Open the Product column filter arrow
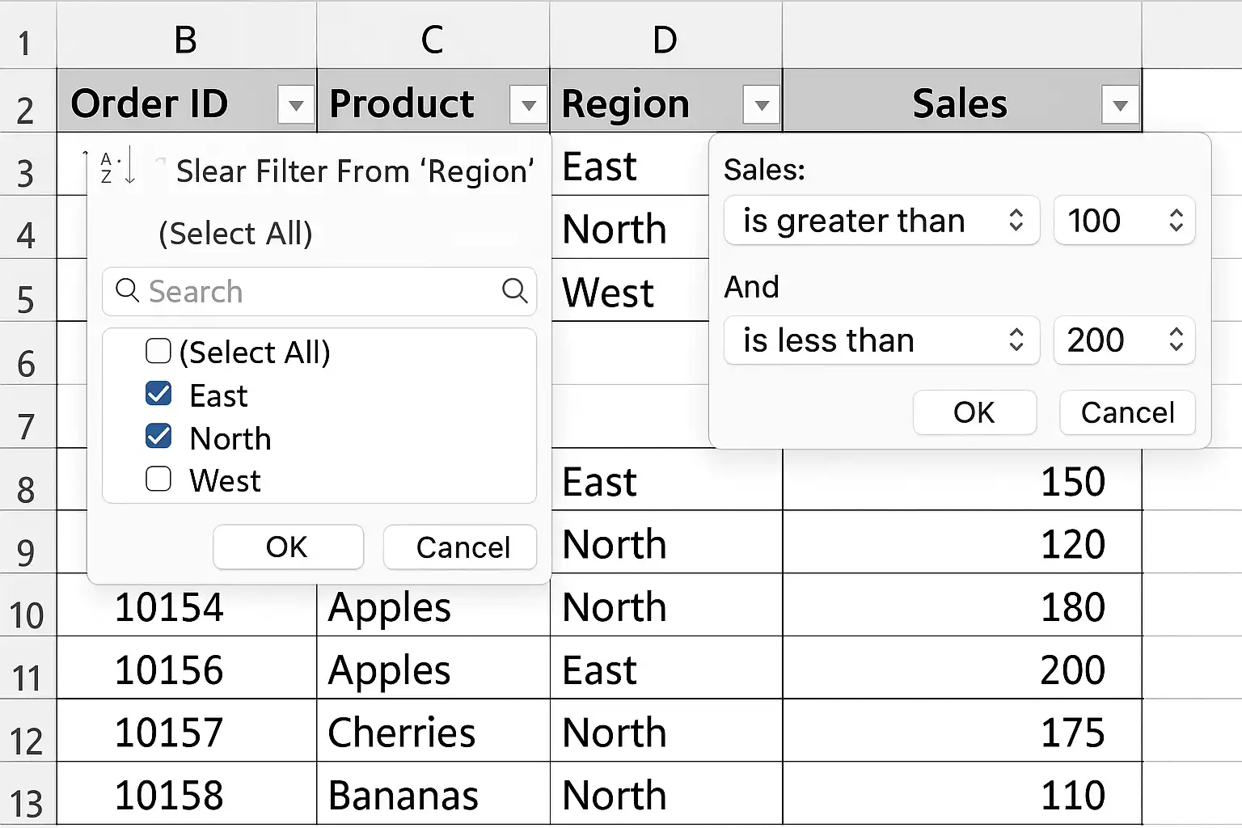Screen dimensions: 1242x828 (529, 105)
